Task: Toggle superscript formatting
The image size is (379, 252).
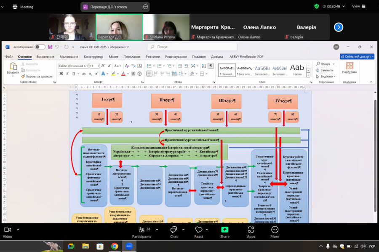Action: pyautogui.click(x=96, y=73)
